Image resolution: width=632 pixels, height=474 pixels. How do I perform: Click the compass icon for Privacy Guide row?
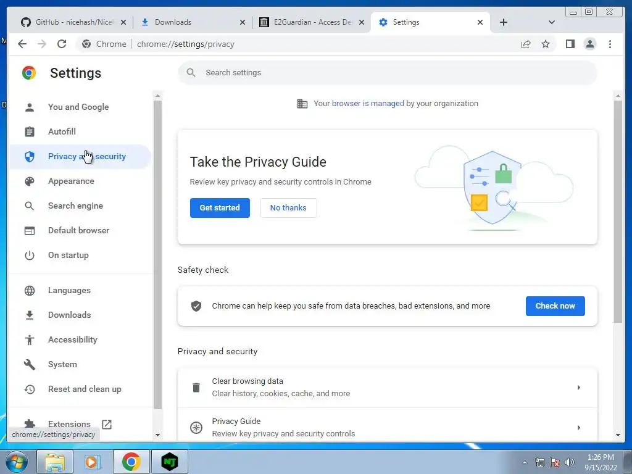(x=196, y=427)
